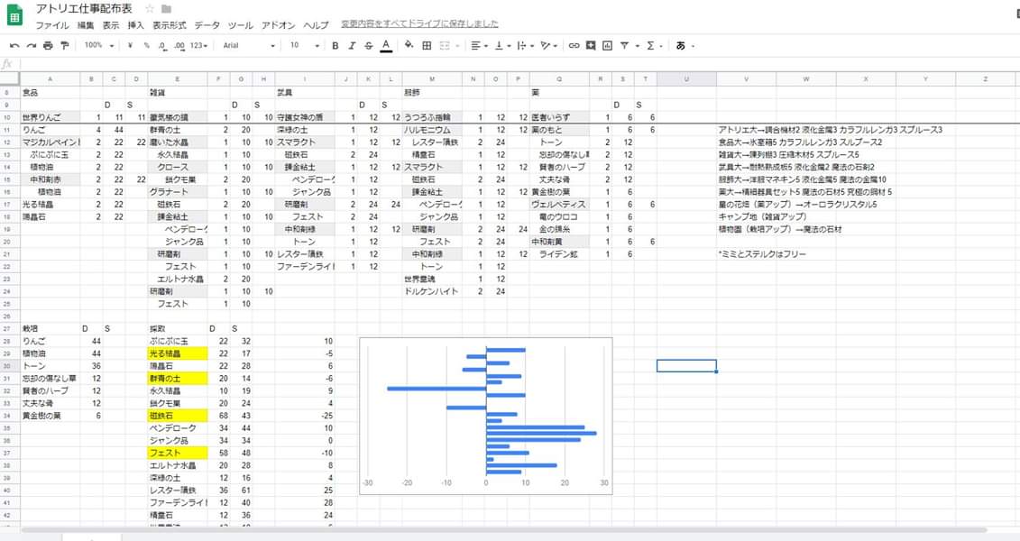Open the 123 number format dropdown
Image resolution: width=1020 pixels, height=541 pixels.
coord(199,45)
